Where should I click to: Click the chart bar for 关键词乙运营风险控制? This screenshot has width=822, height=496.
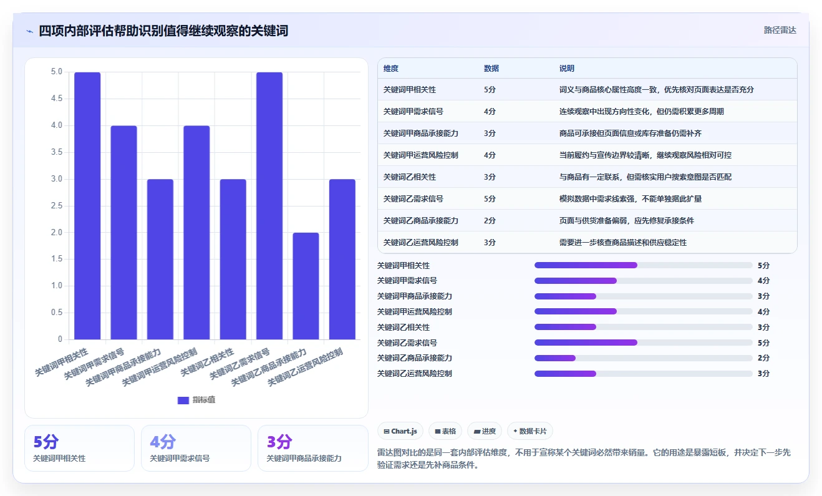[342, 260]
